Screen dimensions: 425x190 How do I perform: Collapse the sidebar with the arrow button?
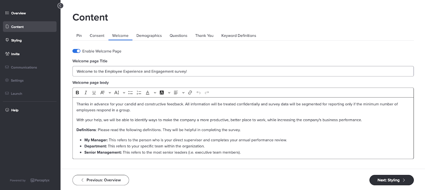click(x=61, y=6)
